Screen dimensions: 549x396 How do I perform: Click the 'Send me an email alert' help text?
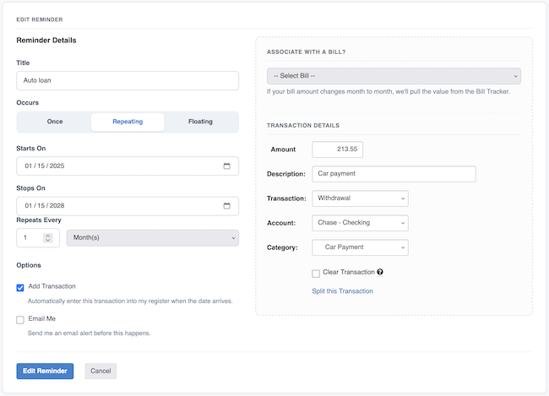(x=89, y=334)
